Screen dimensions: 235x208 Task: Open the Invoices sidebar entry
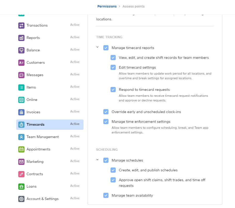[x=33, y=112]
